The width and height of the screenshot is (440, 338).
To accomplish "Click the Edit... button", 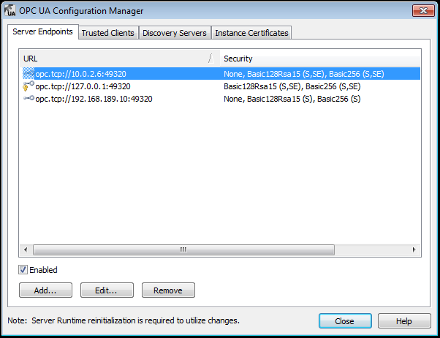I will 107,290.
